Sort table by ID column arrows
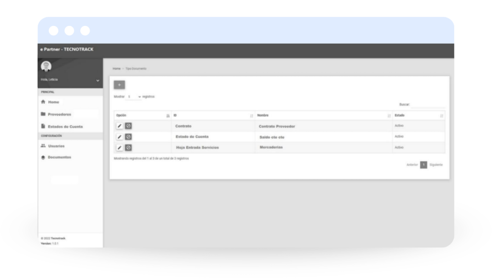Image resolution: width=492 pixels, height=278 pixels. 251,116
